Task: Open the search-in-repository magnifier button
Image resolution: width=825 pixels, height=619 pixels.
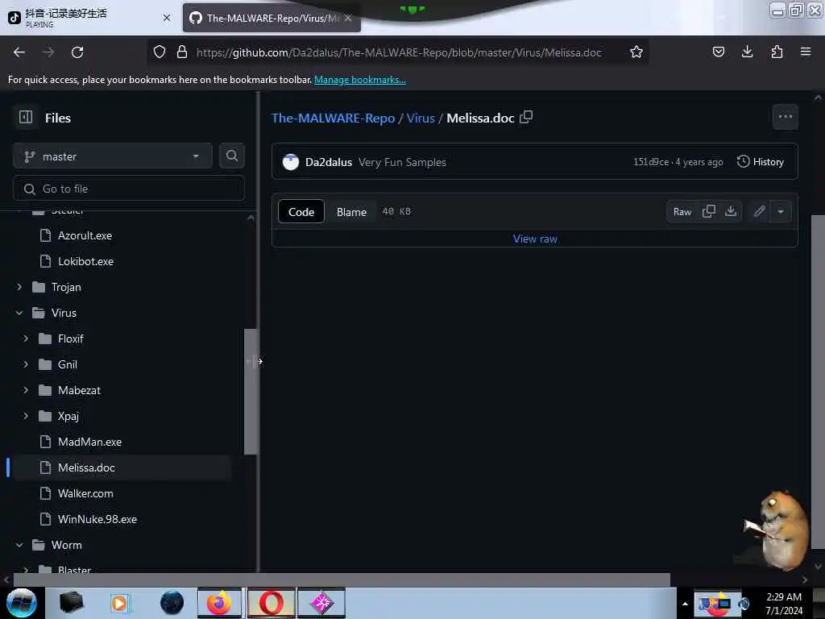Action: (x=232, y=156)
